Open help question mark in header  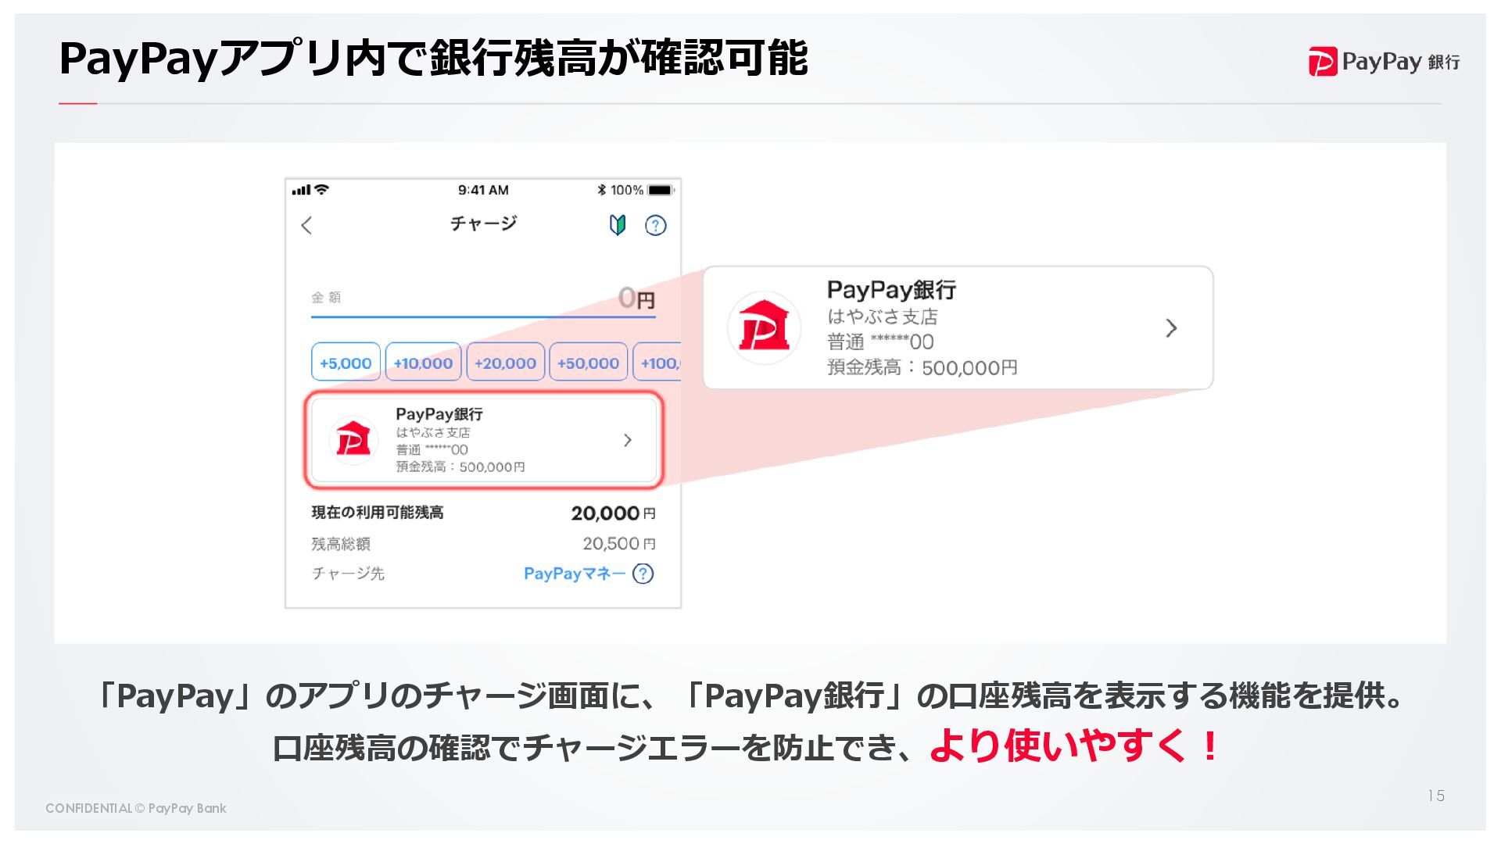pos(655,226)
